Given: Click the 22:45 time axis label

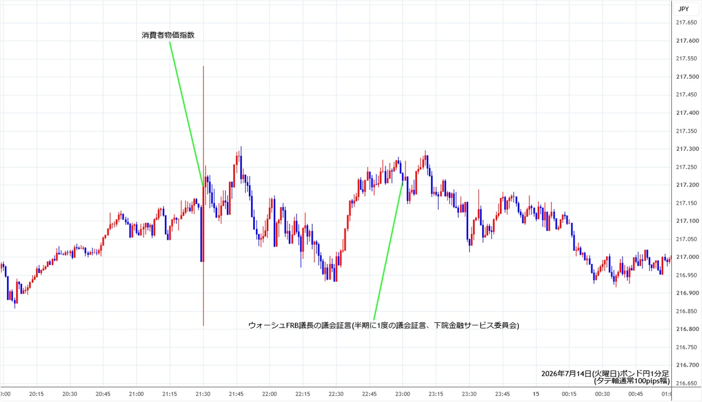Looking at the screenshot, I should tap(369, 394).
